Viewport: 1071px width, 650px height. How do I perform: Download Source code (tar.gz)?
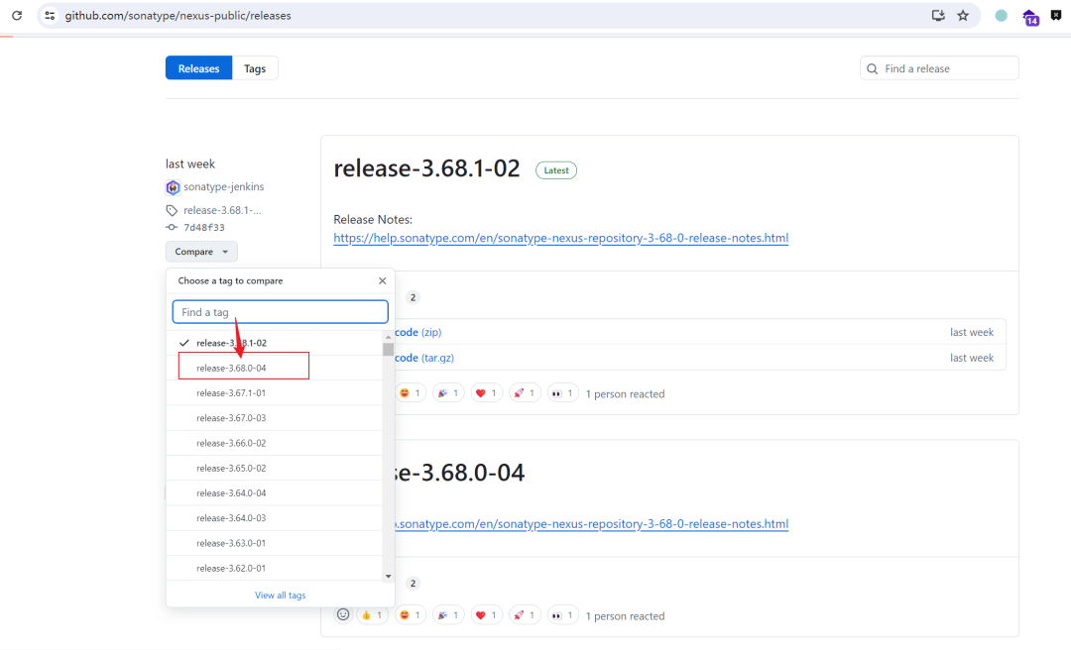pos(424,358)
